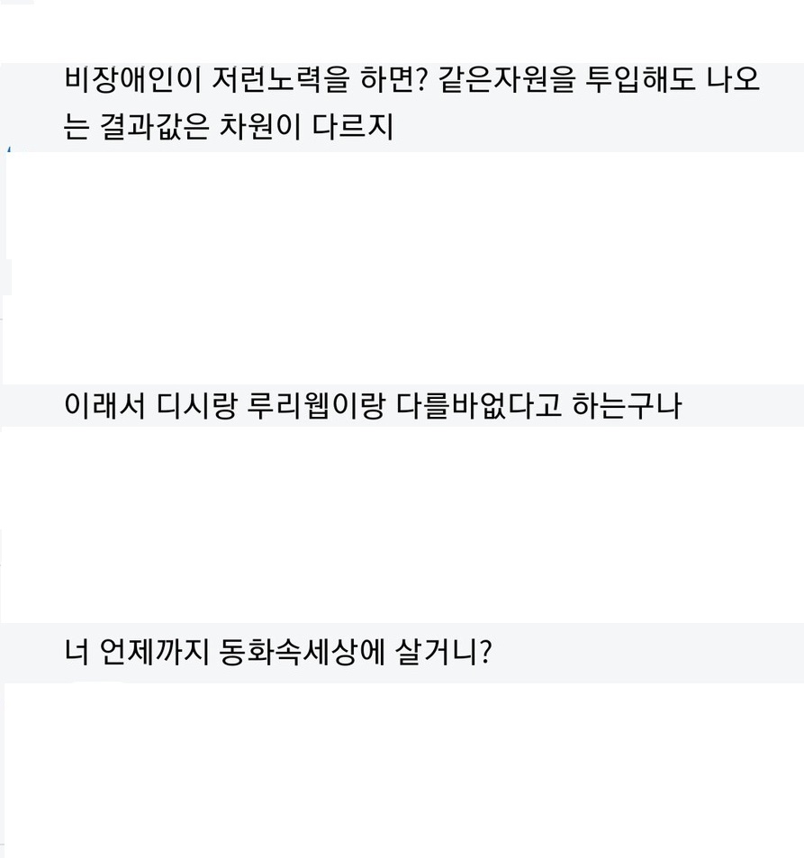Click the word 저런노력을 in first comment

point(280,80)
